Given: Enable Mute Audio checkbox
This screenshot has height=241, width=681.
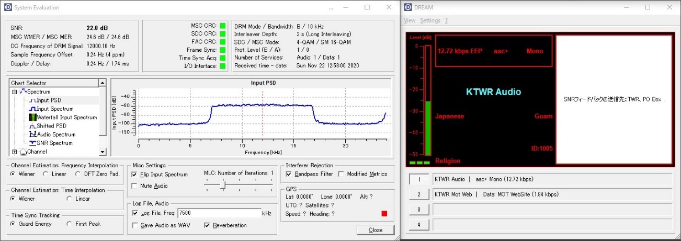Looking at the screenshot, I should [x=134, y=186].
